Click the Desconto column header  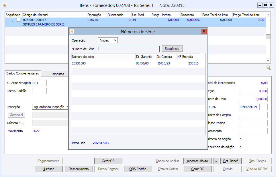pyautogui.click(x=191, y=15)
